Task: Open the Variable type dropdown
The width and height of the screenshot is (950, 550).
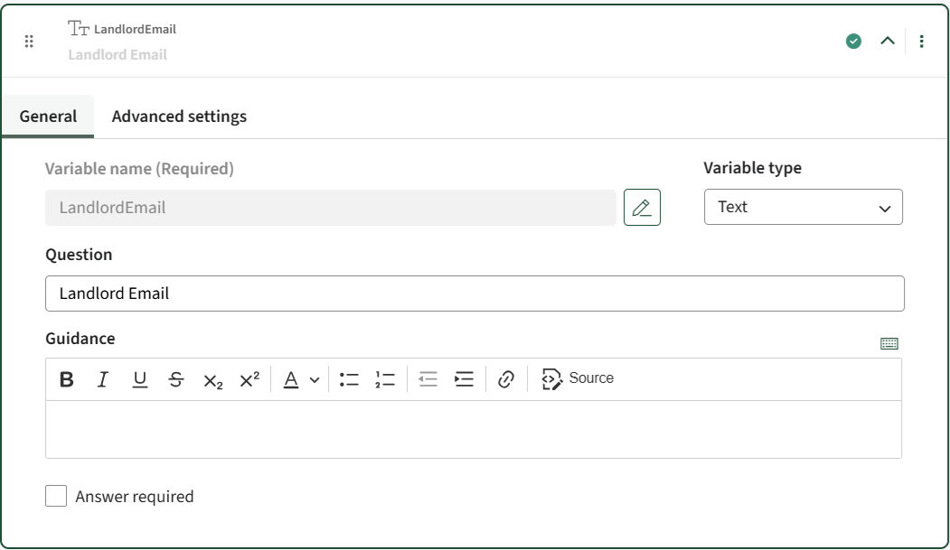Action: 803,207
